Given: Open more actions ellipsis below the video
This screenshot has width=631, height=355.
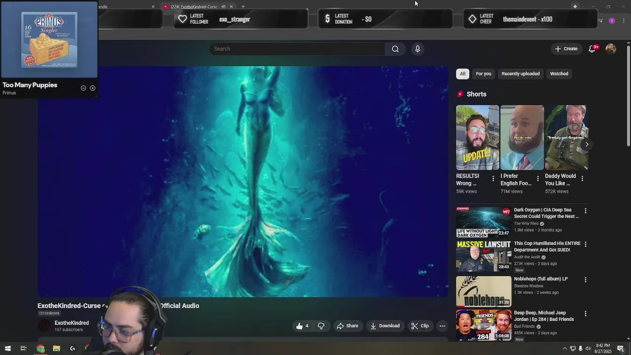Looking at the screenshot, I should pyautogui.click(x=442, y=326).
